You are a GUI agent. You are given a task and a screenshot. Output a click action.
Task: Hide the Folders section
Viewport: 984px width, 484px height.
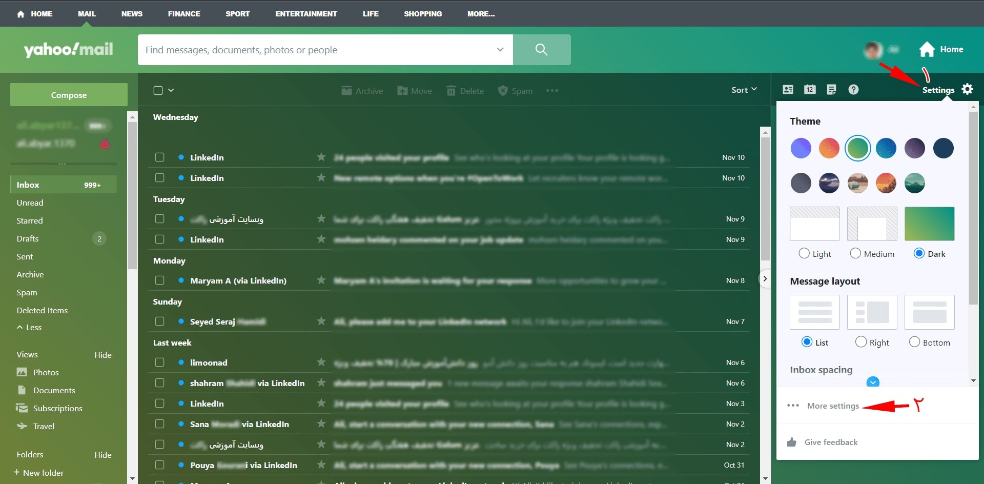[103, 455]
